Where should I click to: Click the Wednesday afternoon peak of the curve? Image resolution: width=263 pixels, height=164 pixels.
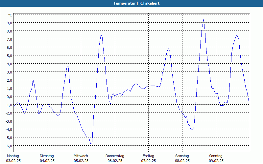tap(101, 36)
